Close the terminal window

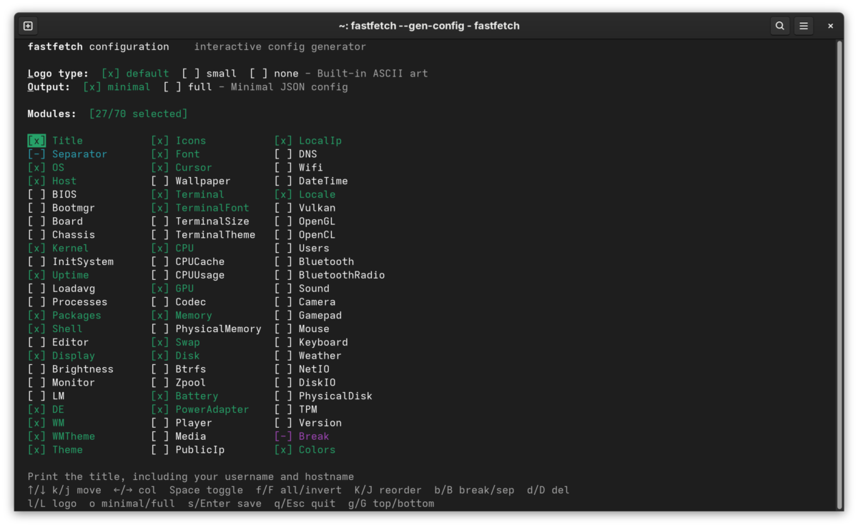click(x=830, y=26)
